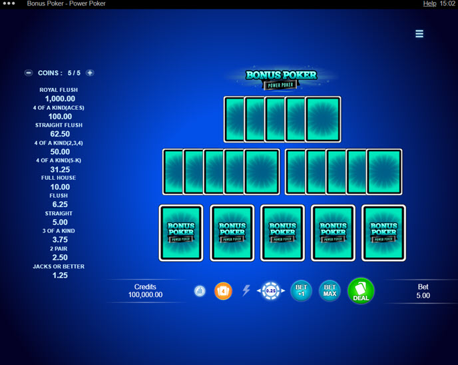Click the three-dot window menu

[9, 4]
